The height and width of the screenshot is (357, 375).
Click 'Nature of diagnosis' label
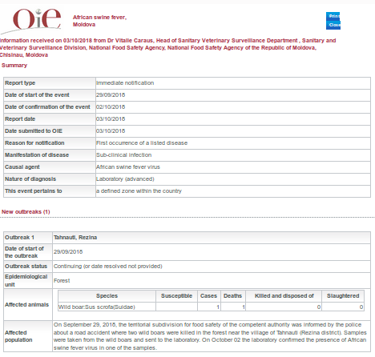(x=30, y=179)
